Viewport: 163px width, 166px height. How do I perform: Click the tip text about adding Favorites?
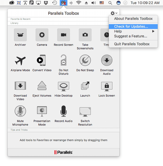pos(64,140)
